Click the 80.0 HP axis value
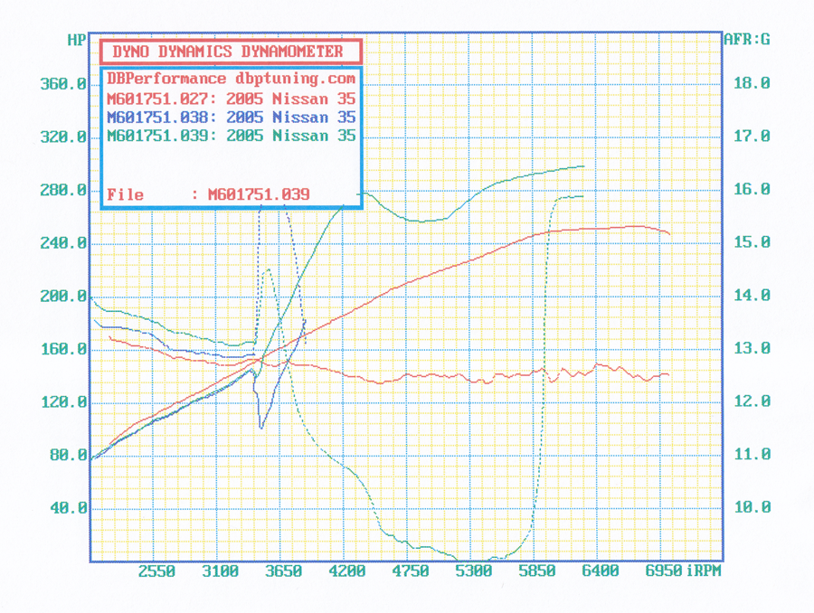Screen dimensions: 814x613 coord(68,455)
